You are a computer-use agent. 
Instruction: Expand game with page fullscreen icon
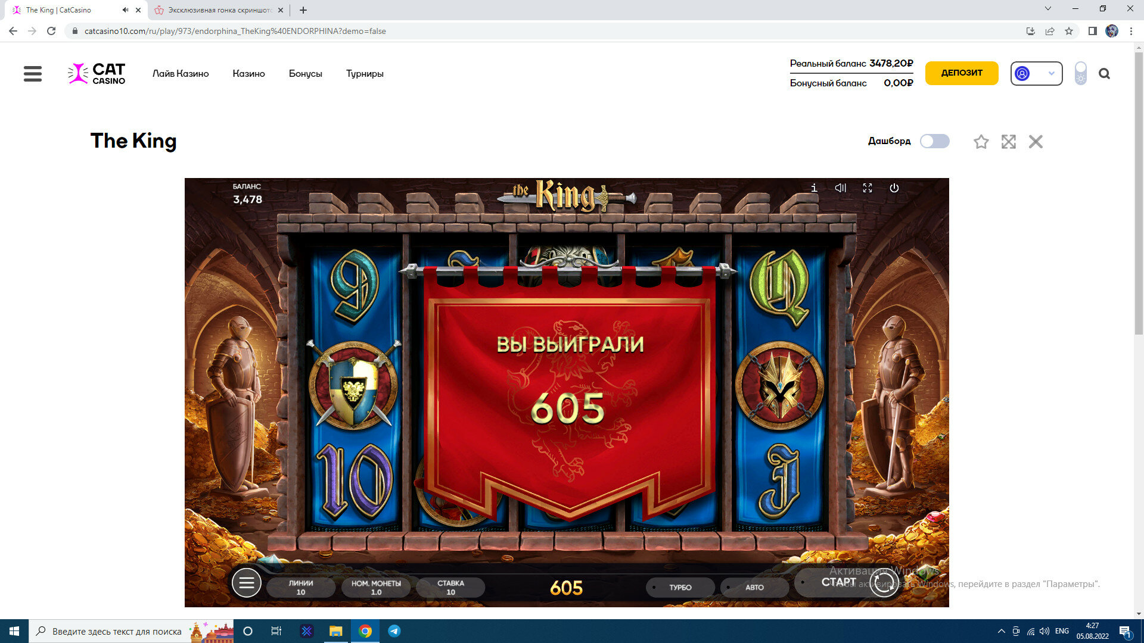[x=1008, y=142]
